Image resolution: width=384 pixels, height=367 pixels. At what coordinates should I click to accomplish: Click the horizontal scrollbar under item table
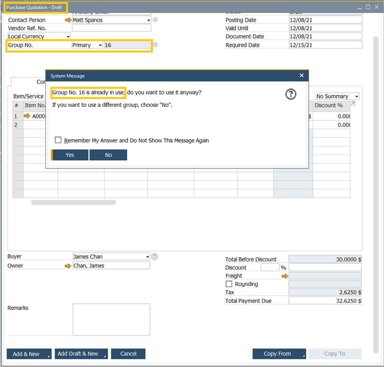click(x=73, y=203)
